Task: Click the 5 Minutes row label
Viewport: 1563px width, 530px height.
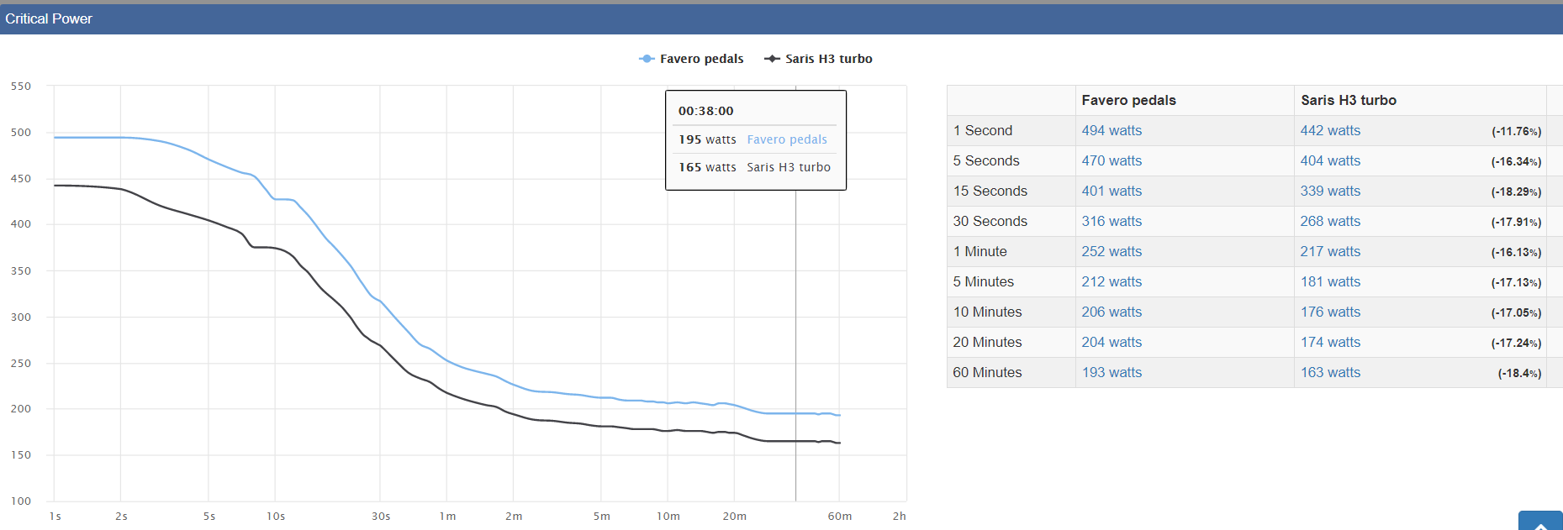Action: [984, 281]
